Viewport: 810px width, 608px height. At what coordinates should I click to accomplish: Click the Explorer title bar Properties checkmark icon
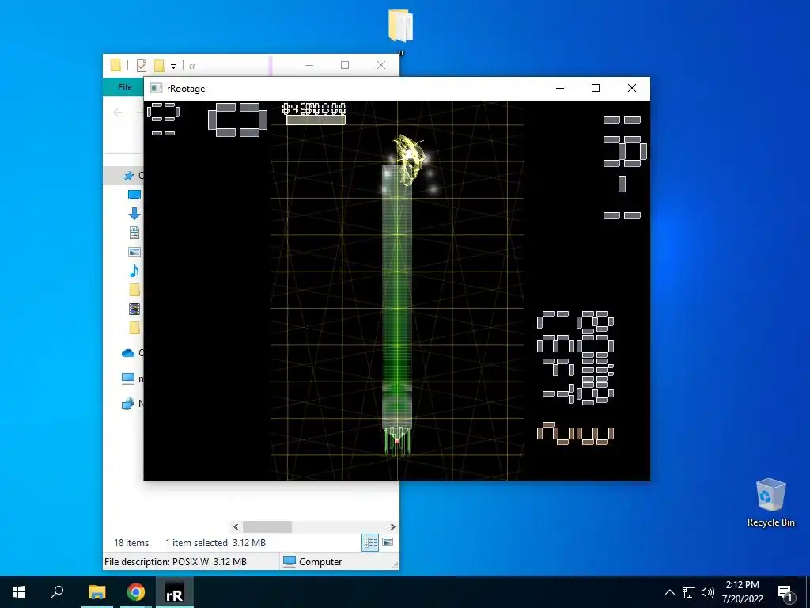point(142,66)
